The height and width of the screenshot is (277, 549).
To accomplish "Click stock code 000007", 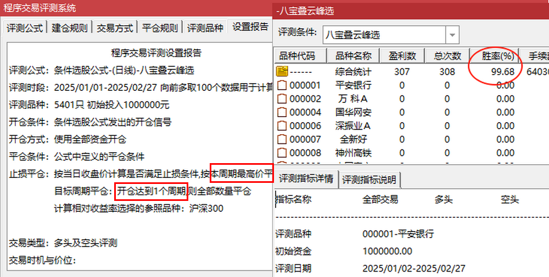I will point(305,140).
